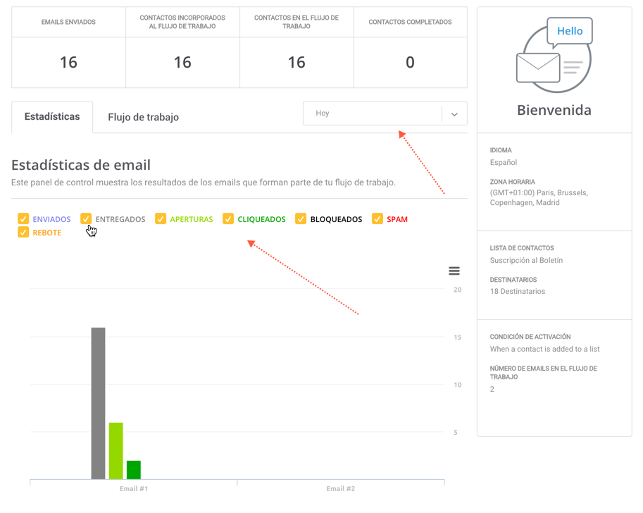Image resolution: width=643 pixels, height=513 pixels.
Task: Toggle the CLIQUEADOS checkbox
Action: [228, 218]
